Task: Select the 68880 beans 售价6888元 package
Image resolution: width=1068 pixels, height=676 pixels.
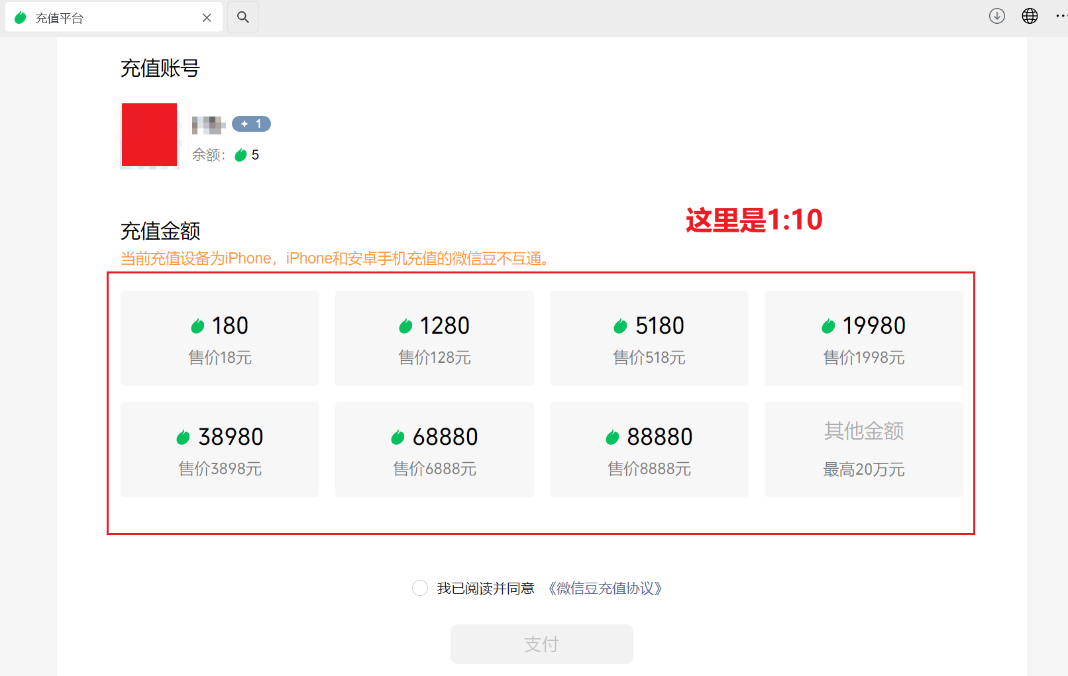Action: tap(435, 450)
